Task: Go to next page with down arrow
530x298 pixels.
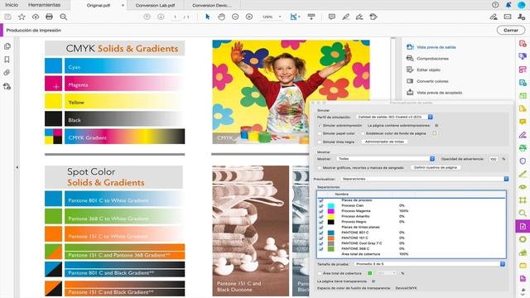Action: [x=161, y=17]
